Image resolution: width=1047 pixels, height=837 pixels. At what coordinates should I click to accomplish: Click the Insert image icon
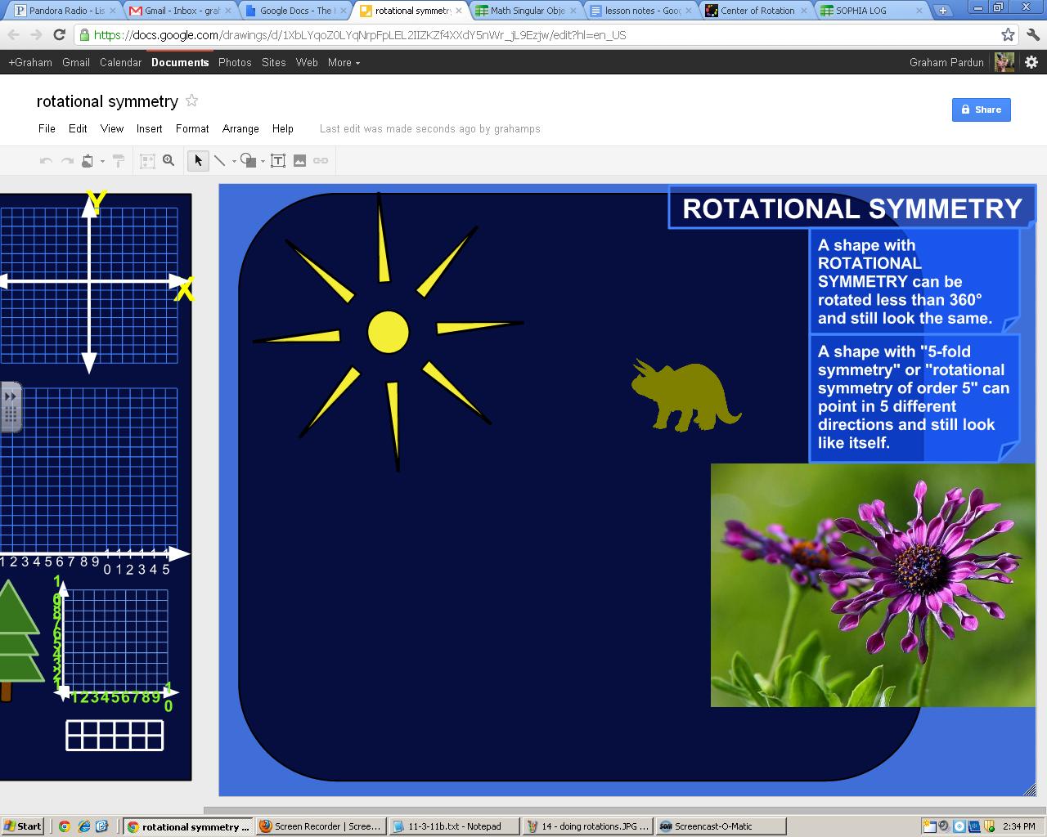[x=299, y=161]
